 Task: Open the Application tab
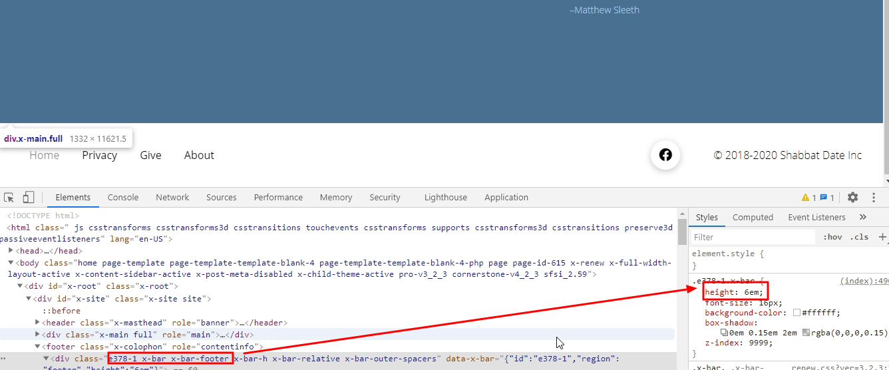click(506, 197)
